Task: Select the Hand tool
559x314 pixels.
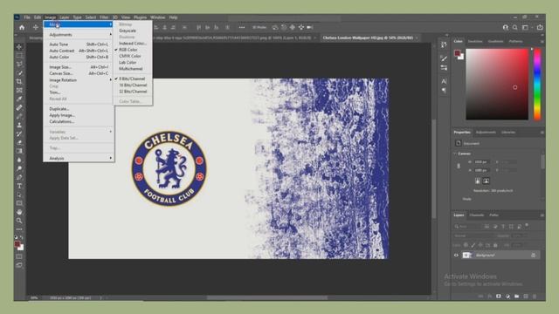Action: click(19, 212)
